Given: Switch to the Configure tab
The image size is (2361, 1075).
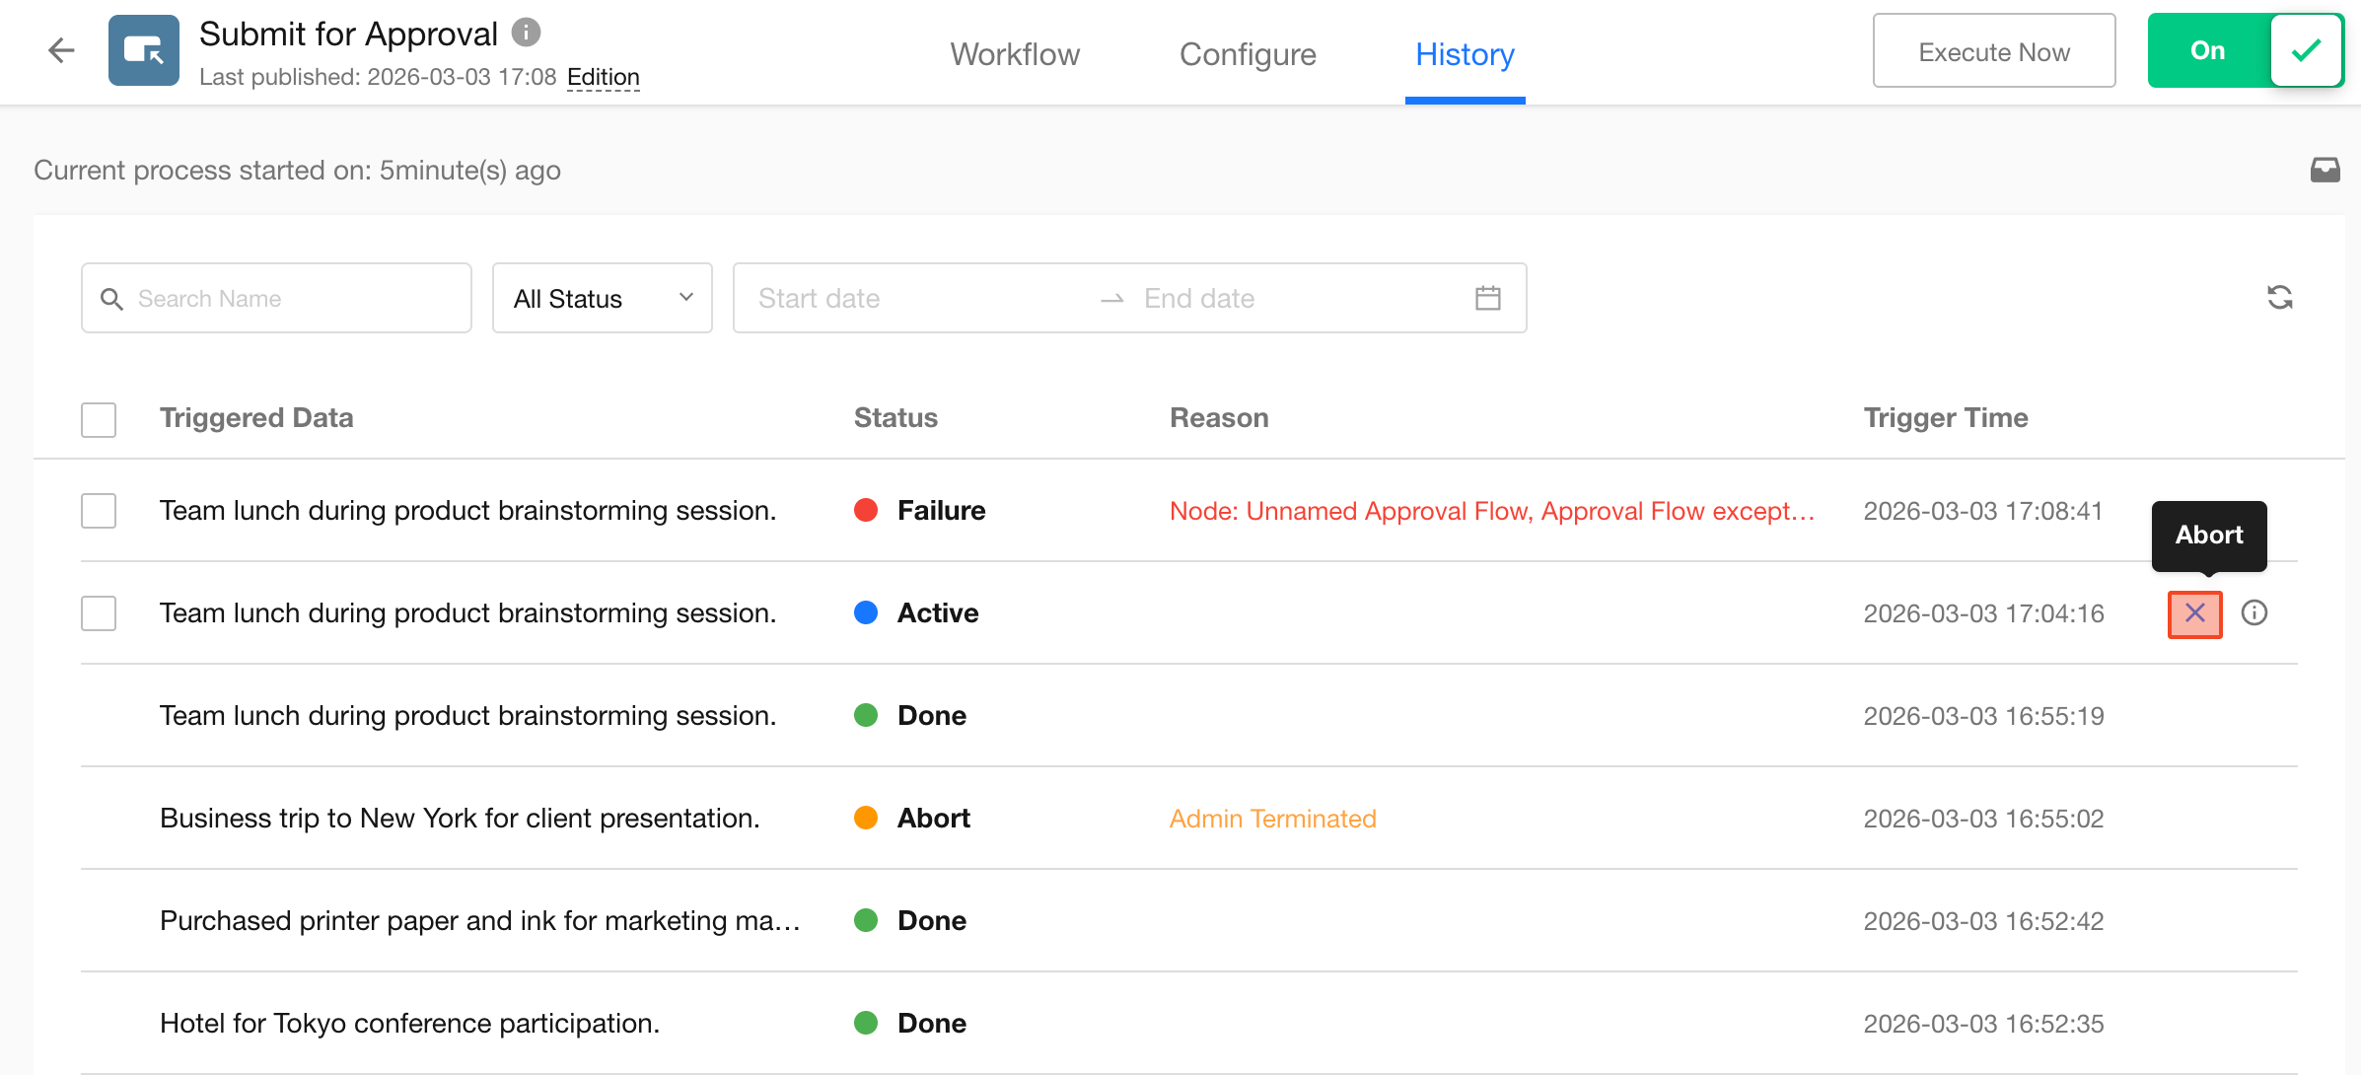Looking at the screenshot, I should (1248, 54).
